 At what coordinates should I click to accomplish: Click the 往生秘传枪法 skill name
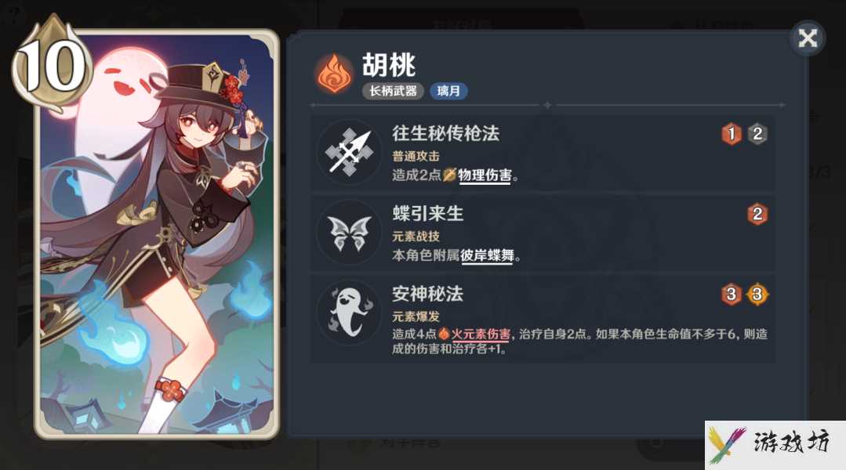(x=445, y=134)
